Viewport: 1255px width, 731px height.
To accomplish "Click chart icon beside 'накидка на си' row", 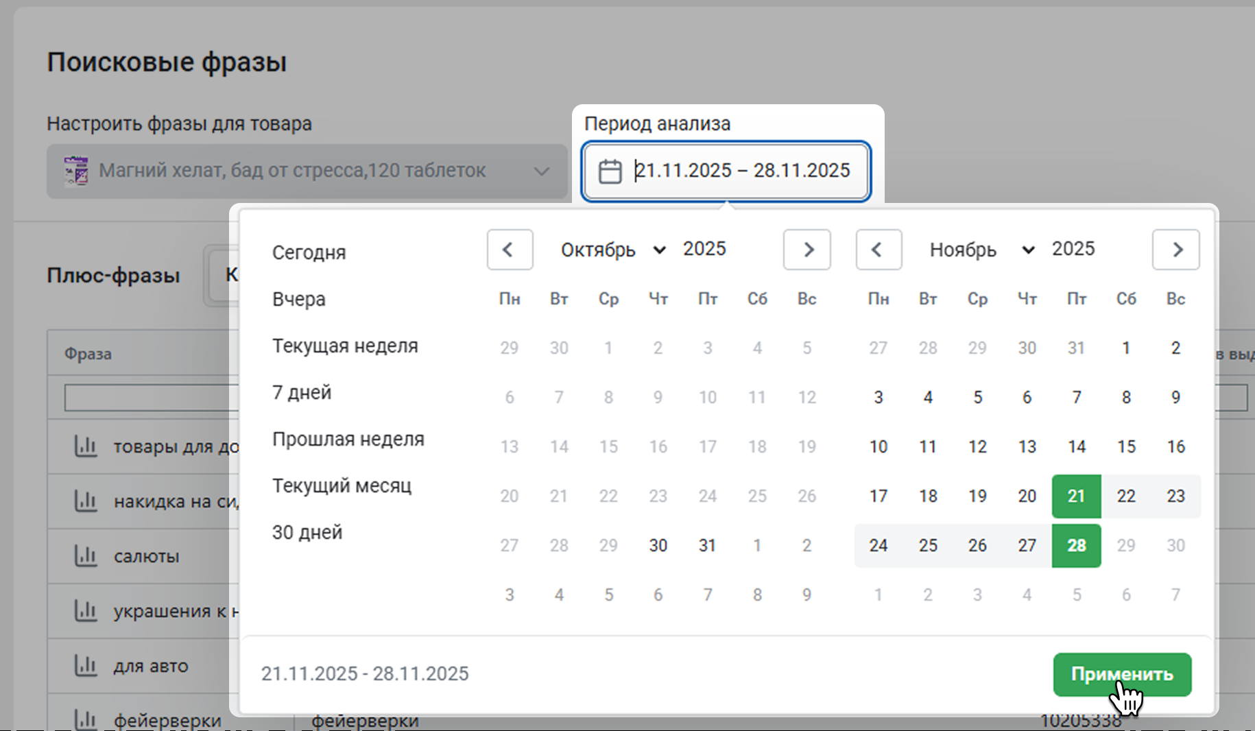I will click(x=86, y=501).
